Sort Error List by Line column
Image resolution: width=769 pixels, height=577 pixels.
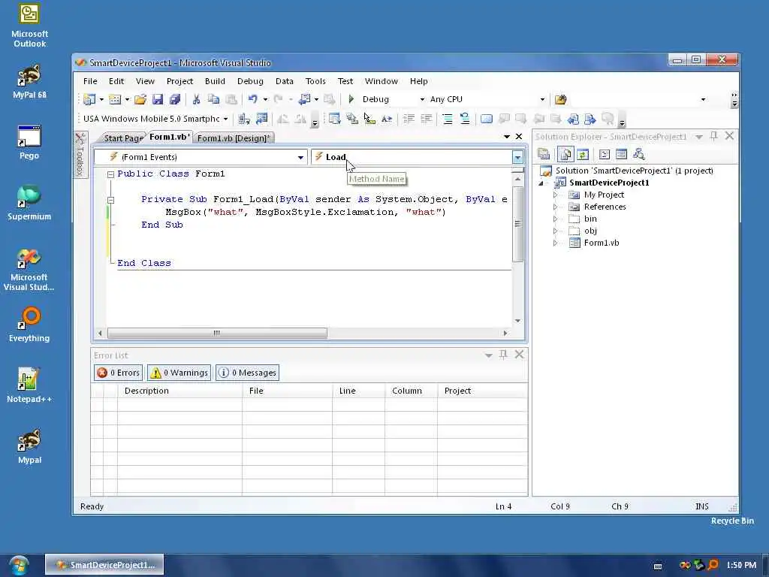point(358,391)
